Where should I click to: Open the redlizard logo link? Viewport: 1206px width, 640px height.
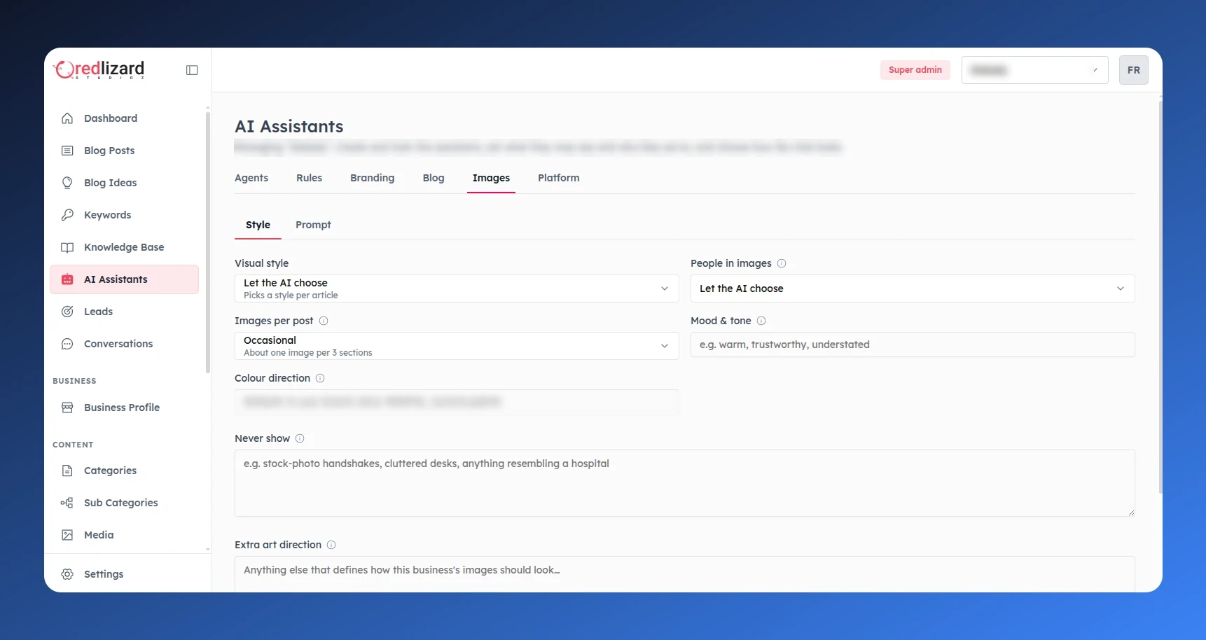tap(99, 69)
